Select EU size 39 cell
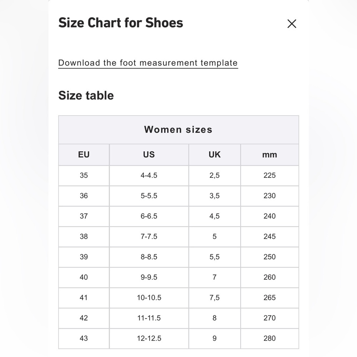 (x=84, y=257)
